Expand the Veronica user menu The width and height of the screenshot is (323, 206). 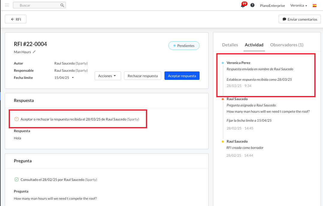pos(298,5)
